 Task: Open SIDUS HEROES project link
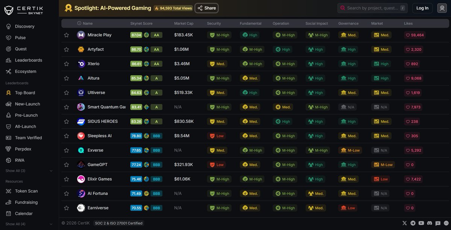click(x=103, y=121)
